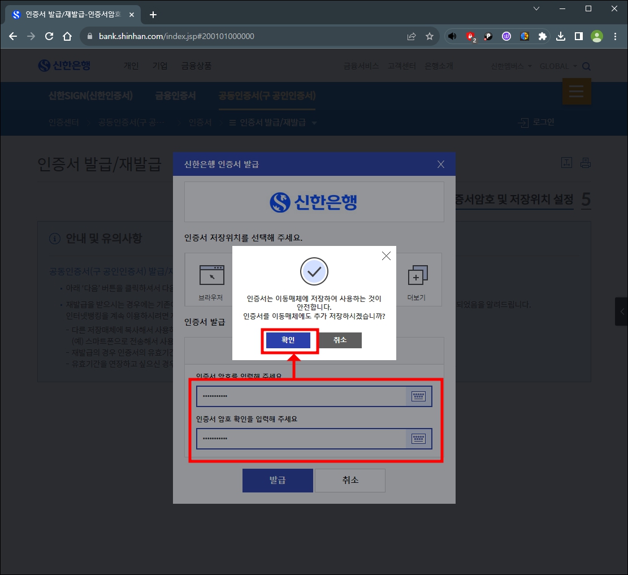Screen dimensions: 628x575
Task: Click the 공동인증서(구 공… breadcrumb
Action: 131,122
